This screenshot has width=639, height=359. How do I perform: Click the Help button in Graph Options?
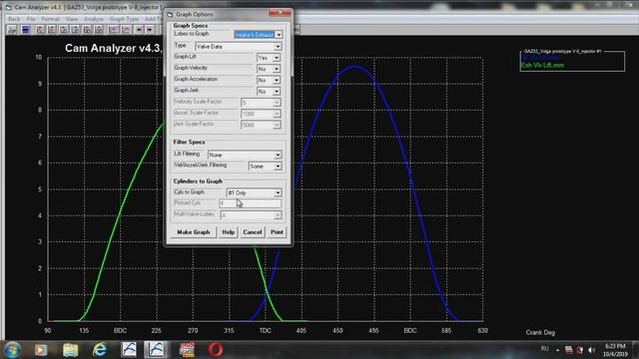pos(228,232)
